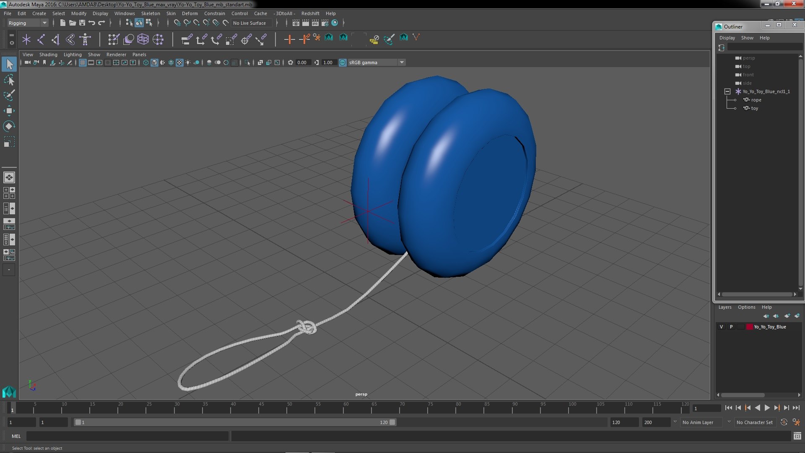
Task: Click the MEL command input field
Action: click(x=127, y=436)
